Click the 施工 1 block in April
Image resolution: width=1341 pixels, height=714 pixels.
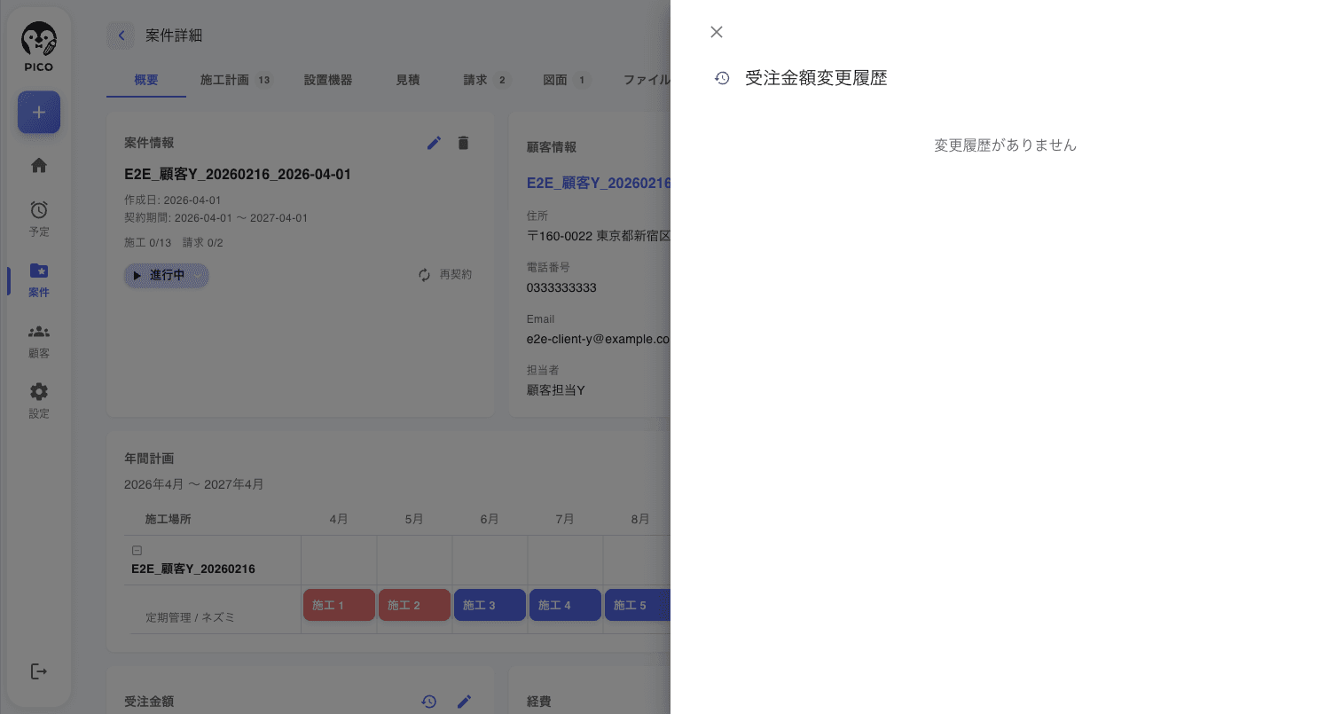[x=339, y=605]
